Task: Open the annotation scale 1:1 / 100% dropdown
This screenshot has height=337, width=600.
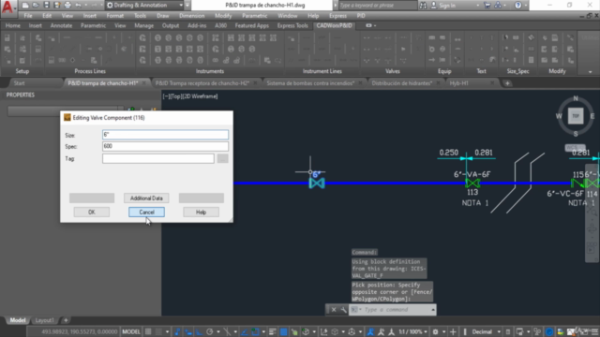Action: [412, 331]
